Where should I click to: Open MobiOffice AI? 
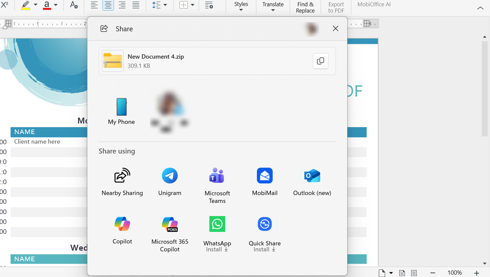[x=374, y=5]
